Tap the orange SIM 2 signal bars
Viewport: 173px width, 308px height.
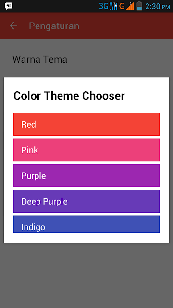click(130, 6)
